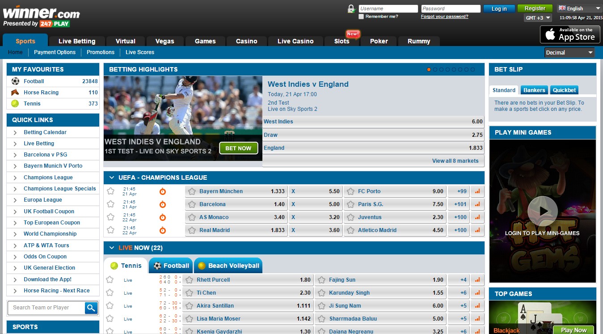Image resolution: width=603 pixels, height=334 pixels.
Task: Favourite the Bayern München match row star
Action: 110,191
